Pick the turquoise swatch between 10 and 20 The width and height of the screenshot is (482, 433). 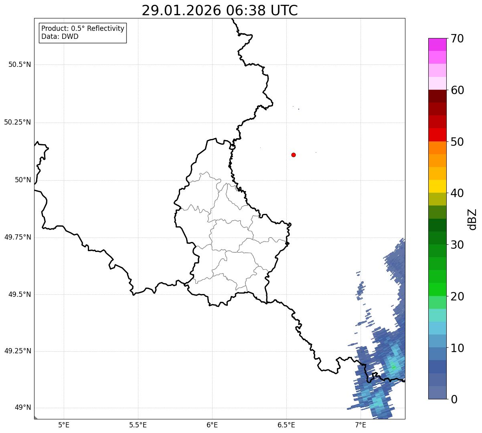[437, 315]
